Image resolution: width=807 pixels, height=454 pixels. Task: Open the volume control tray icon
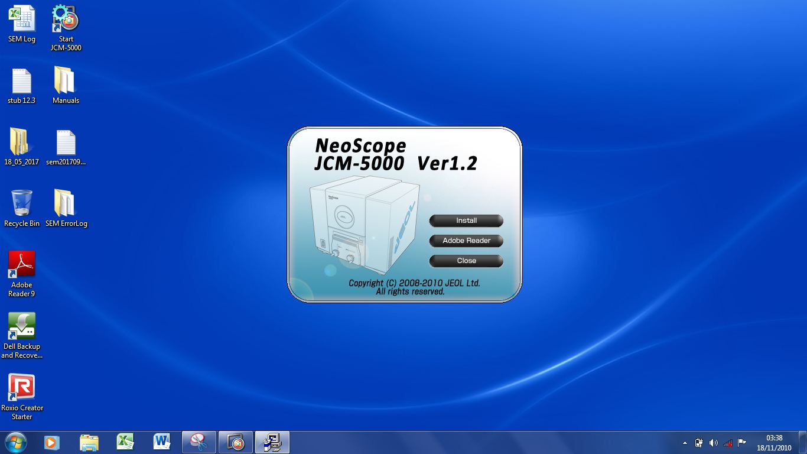pos(713,443)
